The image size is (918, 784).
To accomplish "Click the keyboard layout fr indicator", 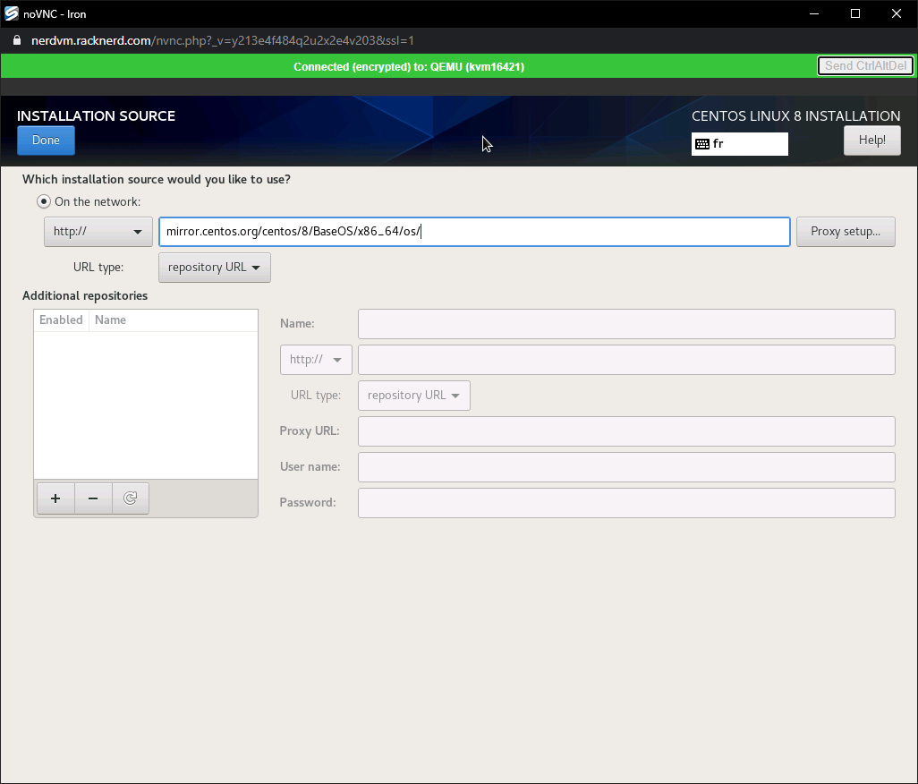I will (739, 144).
